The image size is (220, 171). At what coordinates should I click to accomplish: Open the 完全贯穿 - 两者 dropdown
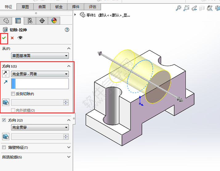(40, 74)
